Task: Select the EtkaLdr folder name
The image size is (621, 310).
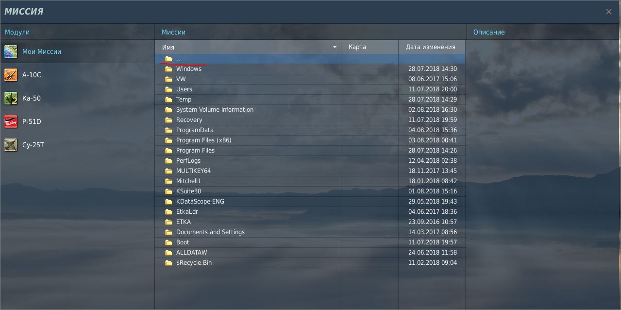Action: click(187, 212)
